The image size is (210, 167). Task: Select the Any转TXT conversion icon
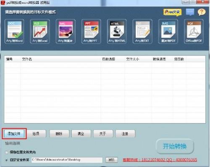coord(142,32)
